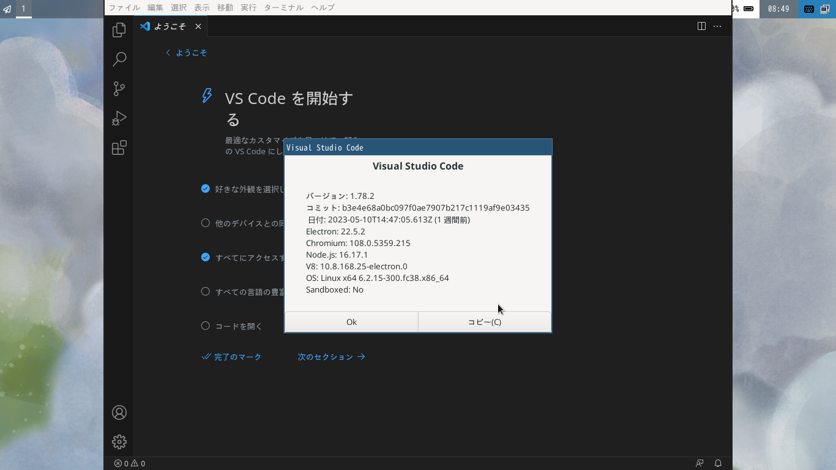Click the keyboard icon in system tray
The image size is (836, 470).
808,9
